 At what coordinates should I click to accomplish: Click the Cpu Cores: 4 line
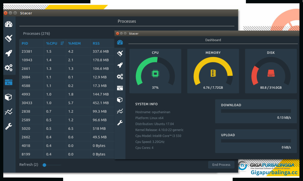point(144,148)
